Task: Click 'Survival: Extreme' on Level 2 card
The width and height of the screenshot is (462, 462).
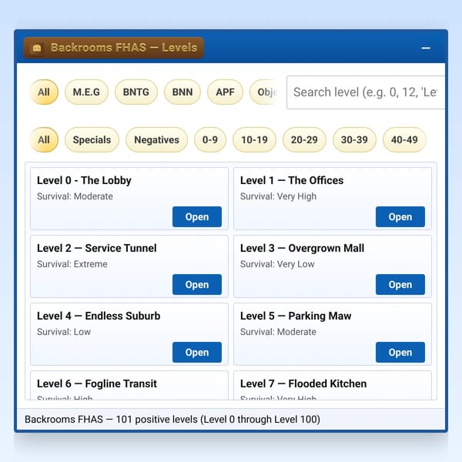Action: click(72, 264)
